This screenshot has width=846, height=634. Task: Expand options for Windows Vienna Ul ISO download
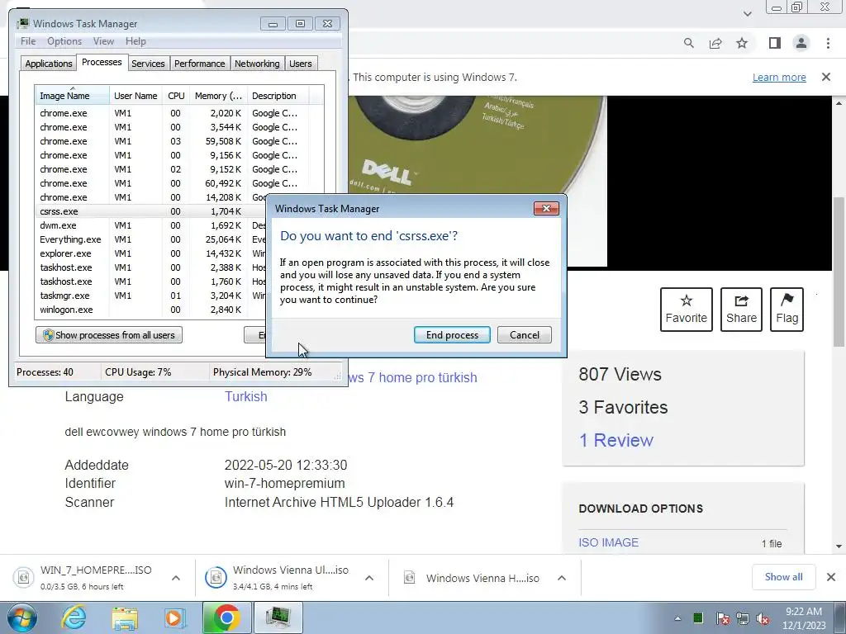tap(369, 578)
